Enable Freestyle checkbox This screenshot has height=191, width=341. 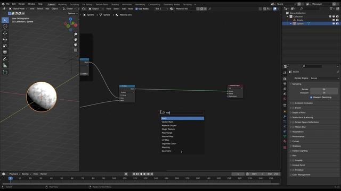click(x=293, y=170)
